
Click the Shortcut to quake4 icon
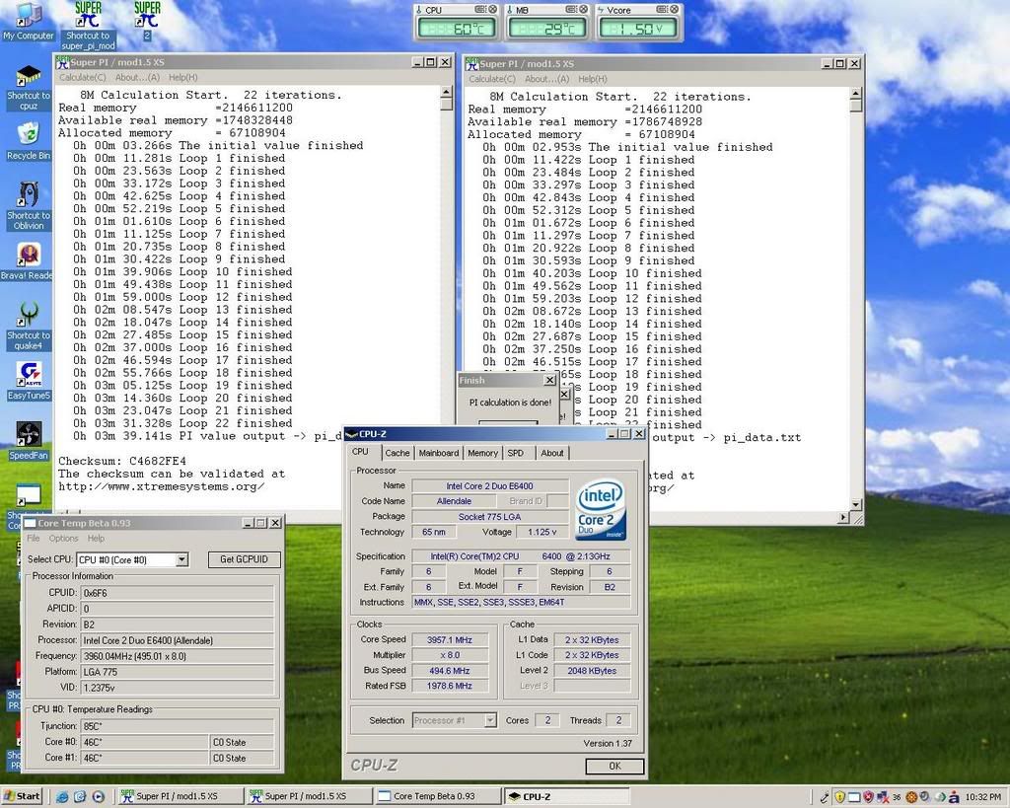coord(28,316)
